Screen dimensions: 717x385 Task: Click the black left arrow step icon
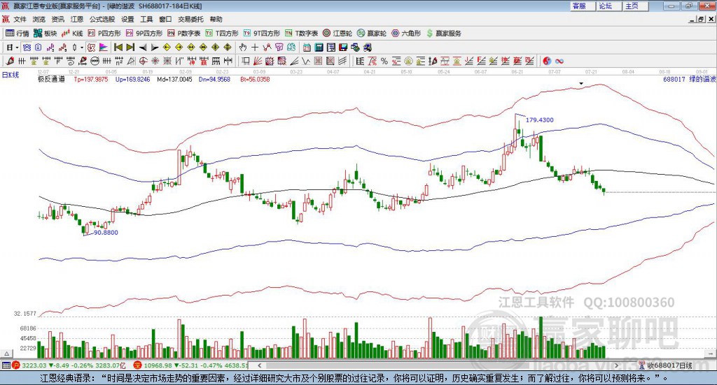tap(143, 48)
